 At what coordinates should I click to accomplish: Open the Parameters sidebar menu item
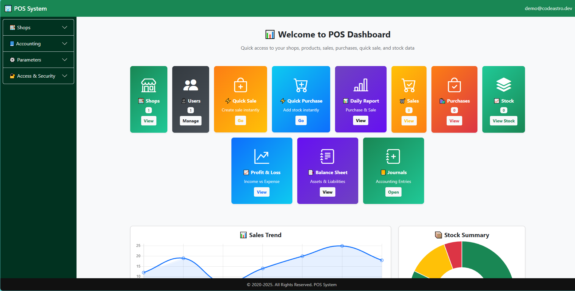(29, 60)
